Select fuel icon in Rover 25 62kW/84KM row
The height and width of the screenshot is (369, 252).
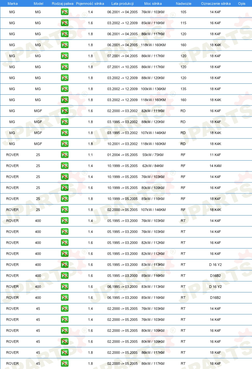tap(64, 166)
